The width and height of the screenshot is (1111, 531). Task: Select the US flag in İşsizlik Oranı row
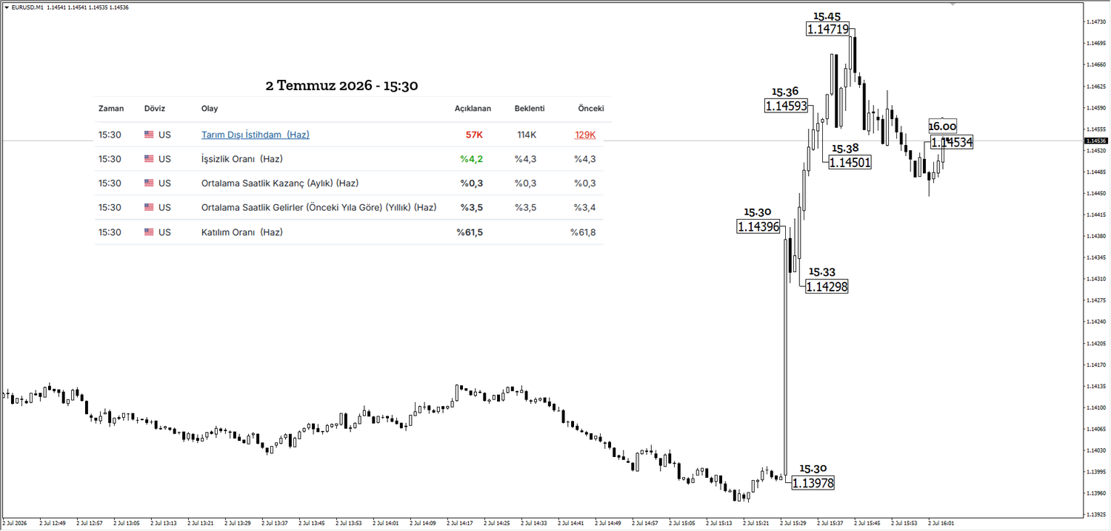click(149, 159)
